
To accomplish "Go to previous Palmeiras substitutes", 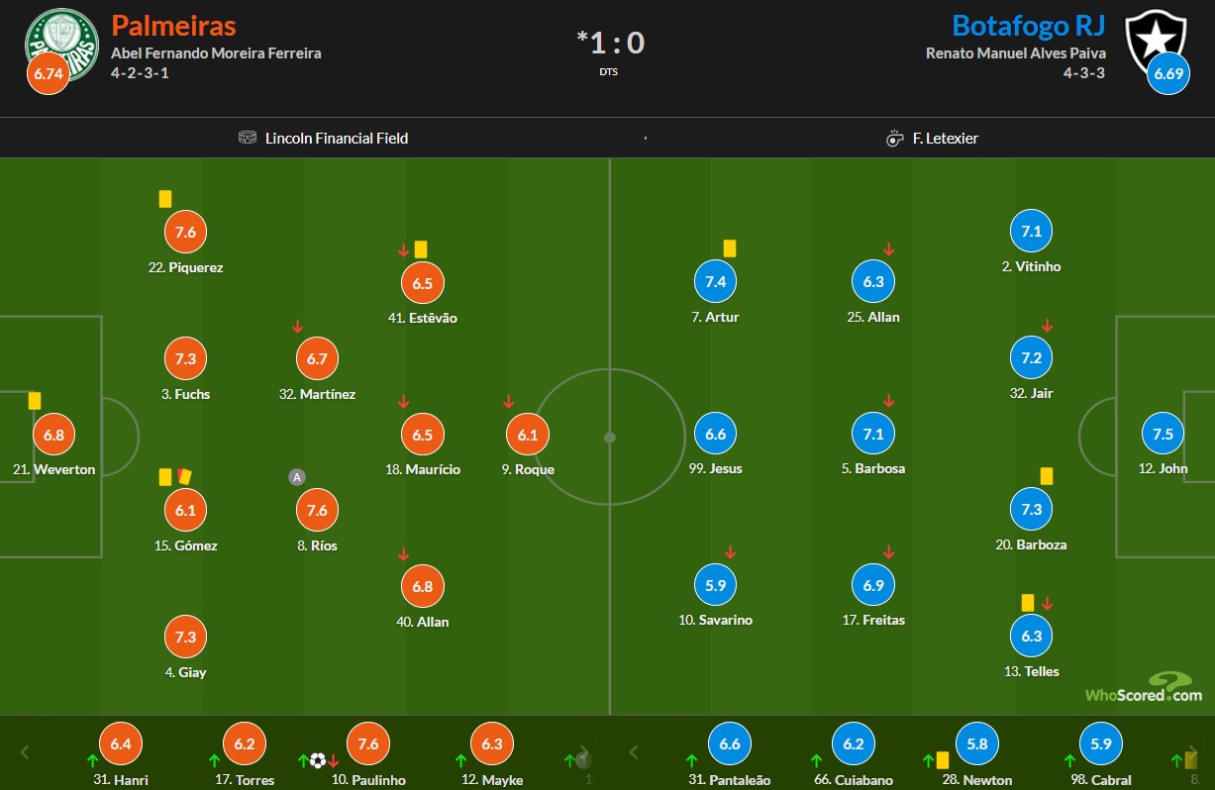I will click(27, 751).
